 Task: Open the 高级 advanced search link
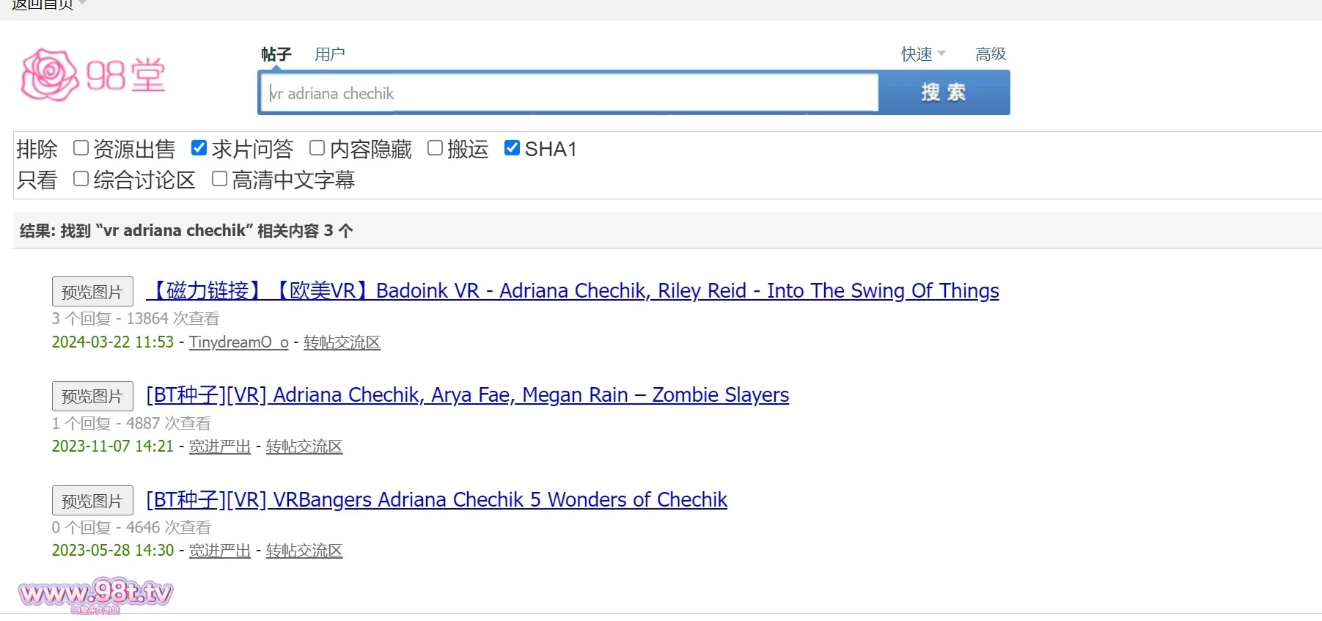[990, 54]
